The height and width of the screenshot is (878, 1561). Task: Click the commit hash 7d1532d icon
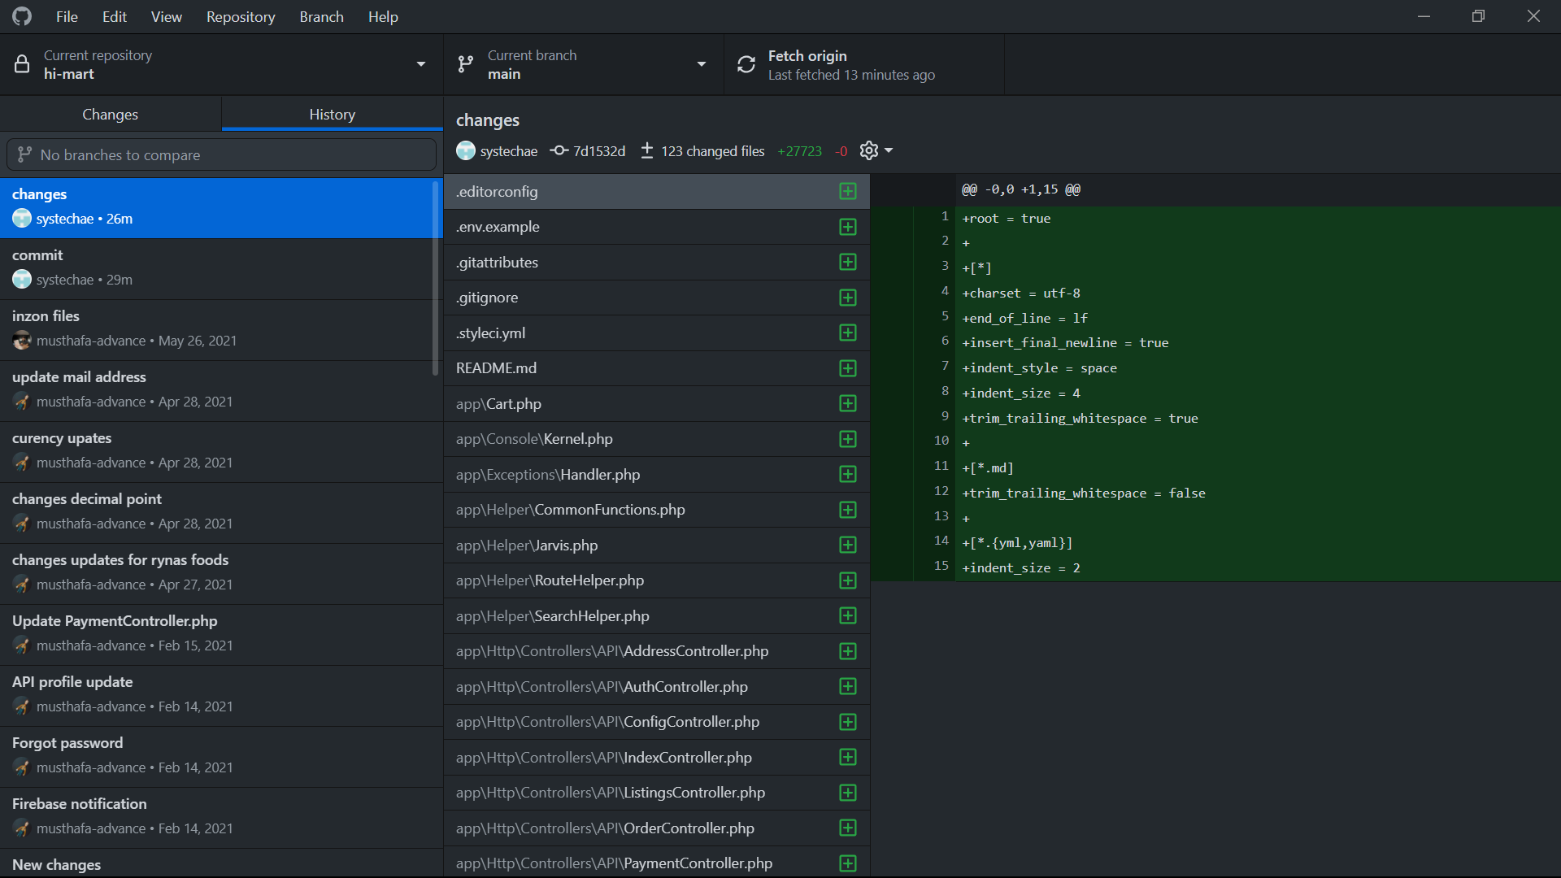pos(559,150)
